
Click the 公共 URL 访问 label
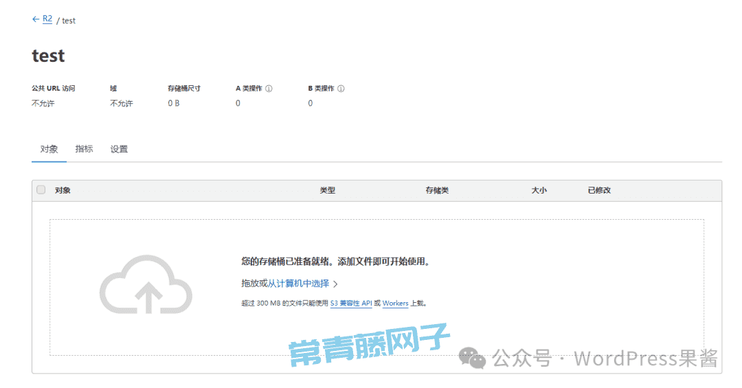pyautogui.click(x=54, y=89)
